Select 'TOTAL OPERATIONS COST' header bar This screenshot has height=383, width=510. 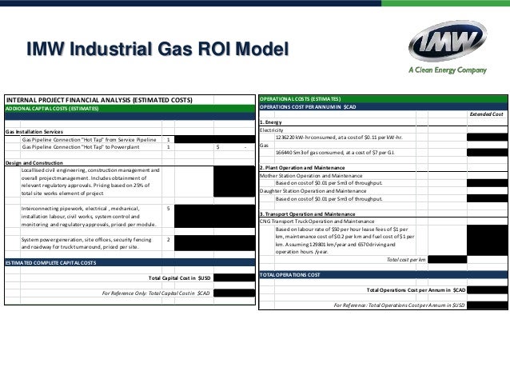coord(383,274)
